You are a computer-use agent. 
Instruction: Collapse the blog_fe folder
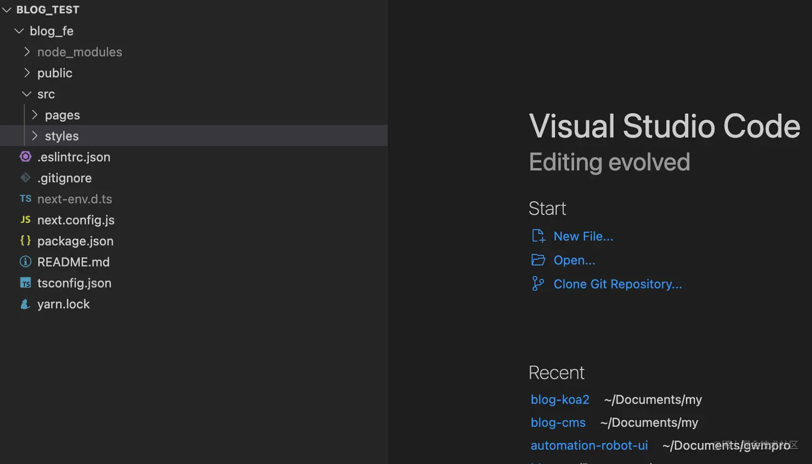pos(19,31)
